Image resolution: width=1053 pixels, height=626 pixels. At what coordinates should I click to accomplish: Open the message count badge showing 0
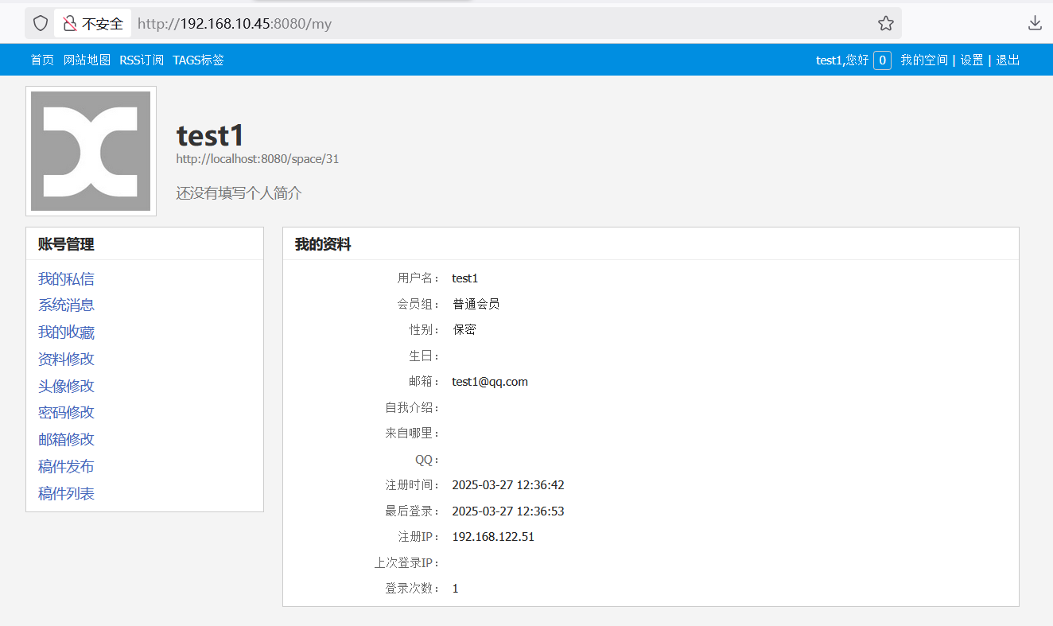coord(882,60)
